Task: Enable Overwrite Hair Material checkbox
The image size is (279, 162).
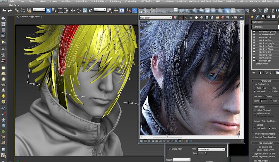Action: tap(253, 134)
